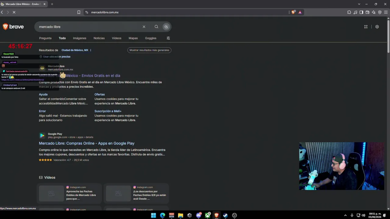Switch to the Pregunta tab
Image resolution: width=390 pixels, height=219 pixels.
coord(45,38)
